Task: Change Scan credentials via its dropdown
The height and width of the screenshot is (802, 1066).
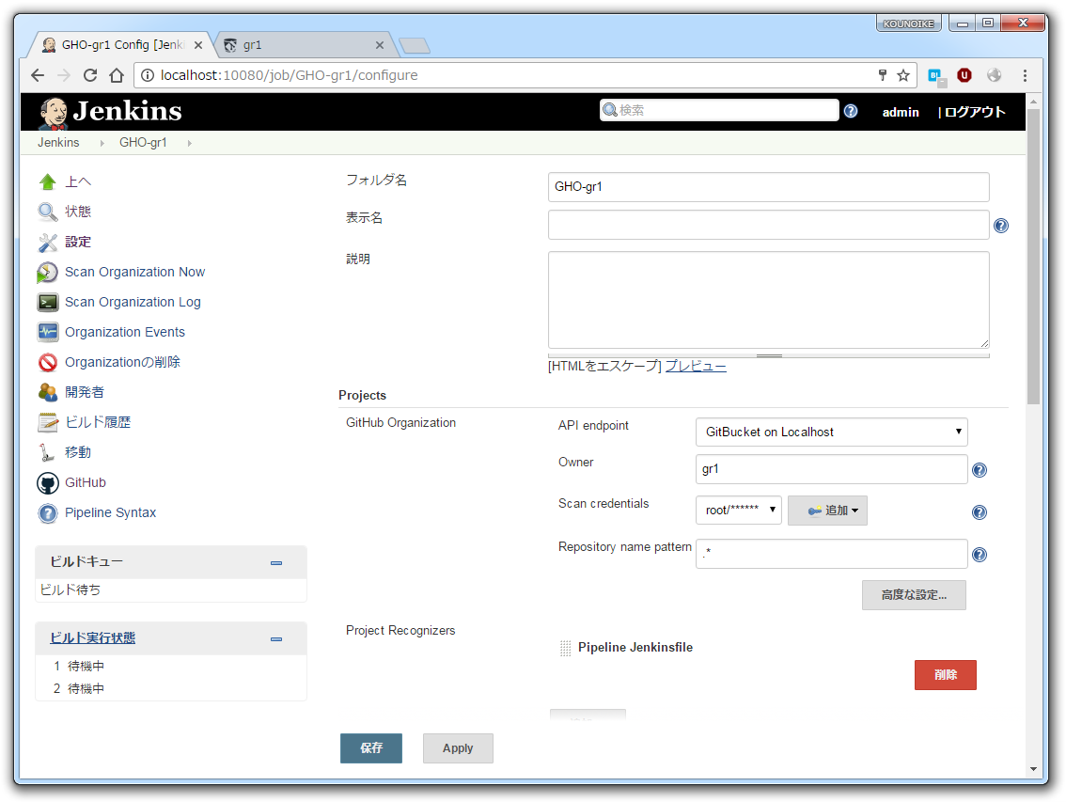Action: [x=739, y=509]
